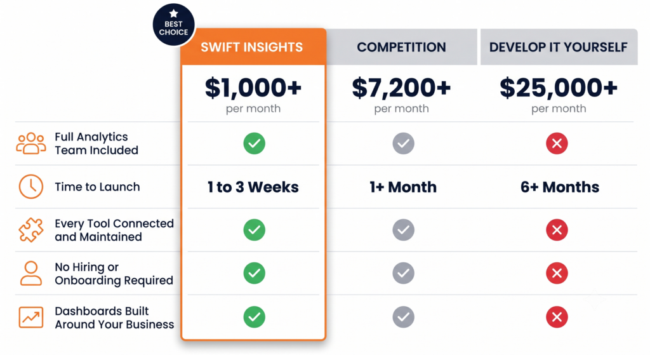This screenshot has width=650, height=355.
Task: Click the gray check for Competition analytics team
Action: point(403,144)
